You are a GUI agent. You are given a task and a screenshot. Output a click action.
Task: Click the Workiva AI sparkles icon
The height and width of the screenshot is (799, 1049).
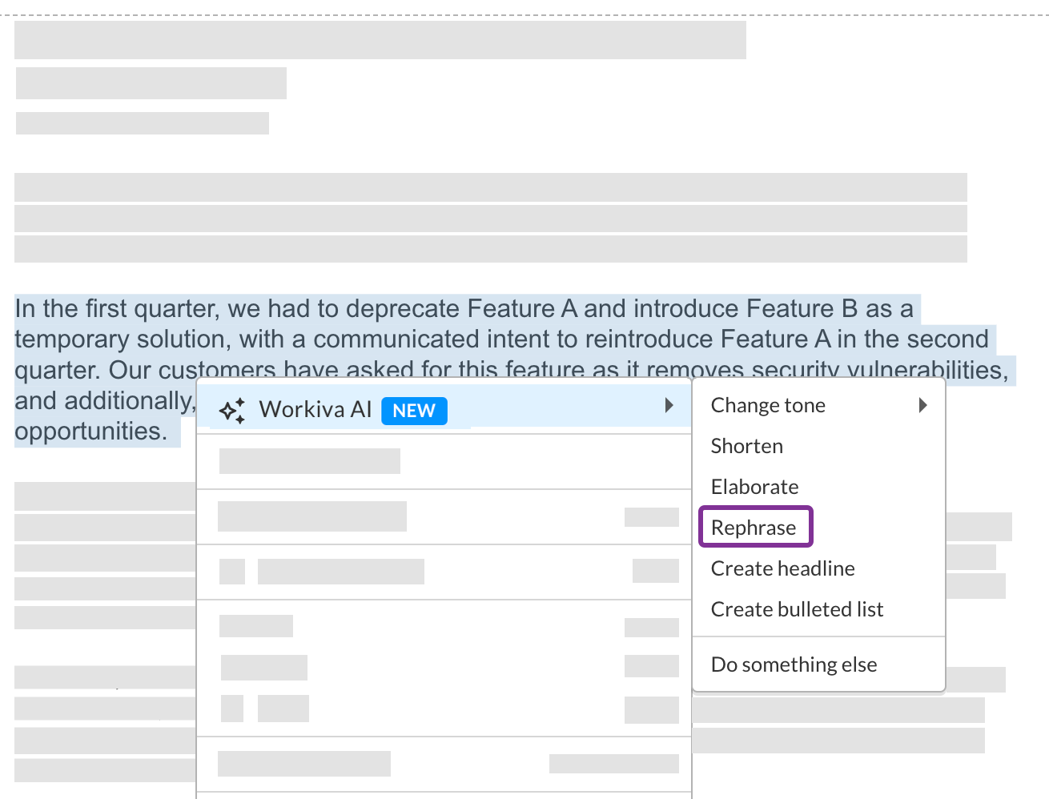[232, 410]
